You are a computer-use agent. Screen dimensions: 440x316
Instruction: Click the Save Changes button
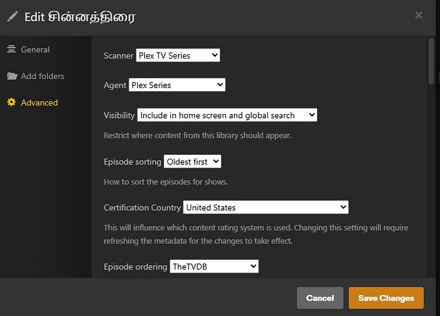[x=386, y=298]
